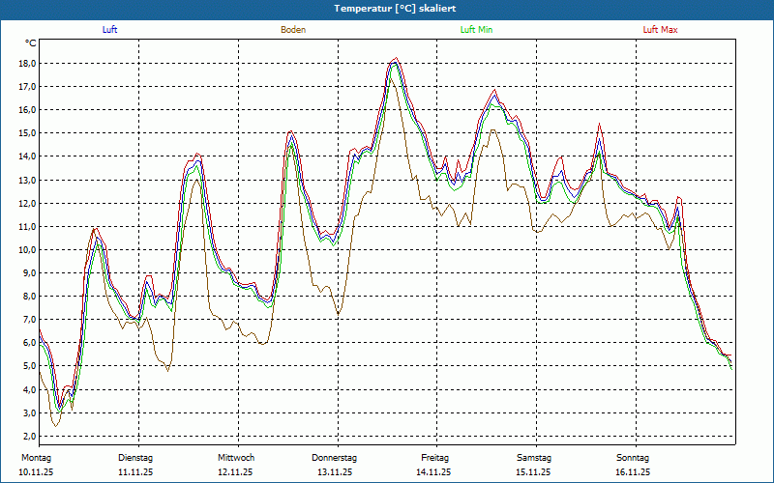Click the Luft legend label
The width and height of the screenshot is (774, 483).
pyautogui.click(x=110, y=30)
